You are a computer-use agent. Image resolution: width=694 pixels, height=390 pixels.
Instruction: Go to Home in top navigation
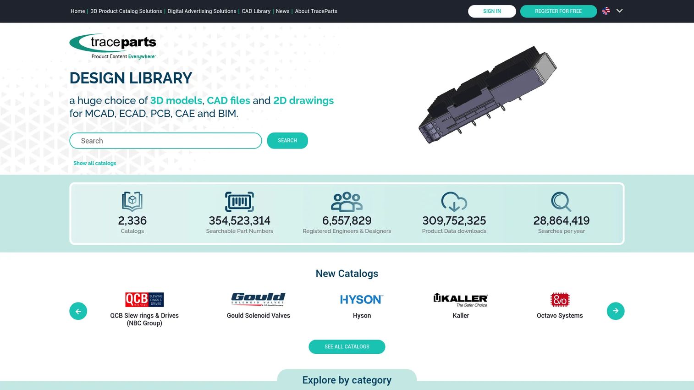(77, 11)
